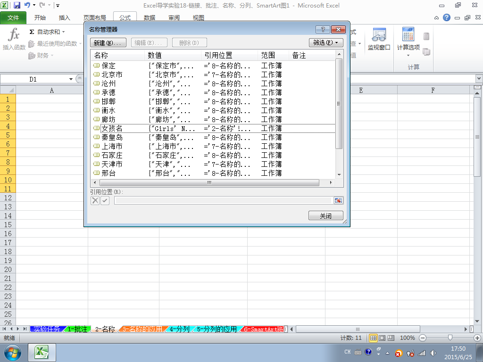Click the zoom out minus icon
The image size is (483, 362).
coord(423,338)
